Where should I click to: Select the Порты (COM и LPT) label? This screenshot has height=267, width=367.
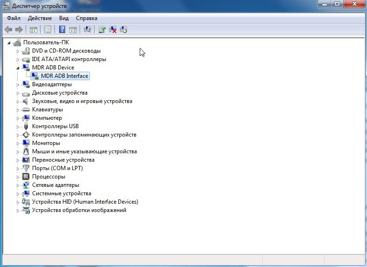point(58,168)
